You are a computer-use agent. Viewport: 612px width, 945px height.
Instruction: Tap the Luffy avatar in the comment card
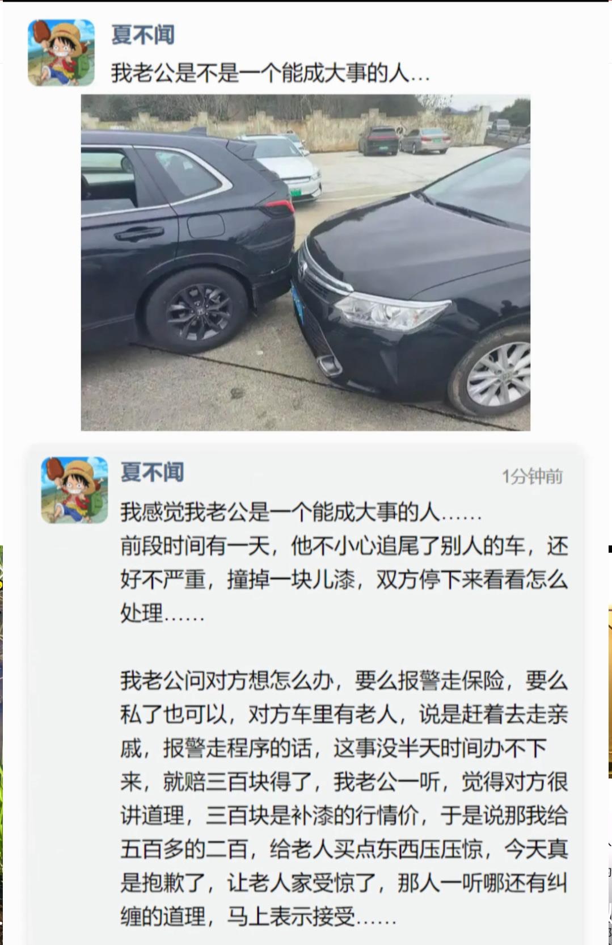click(74, 490)
